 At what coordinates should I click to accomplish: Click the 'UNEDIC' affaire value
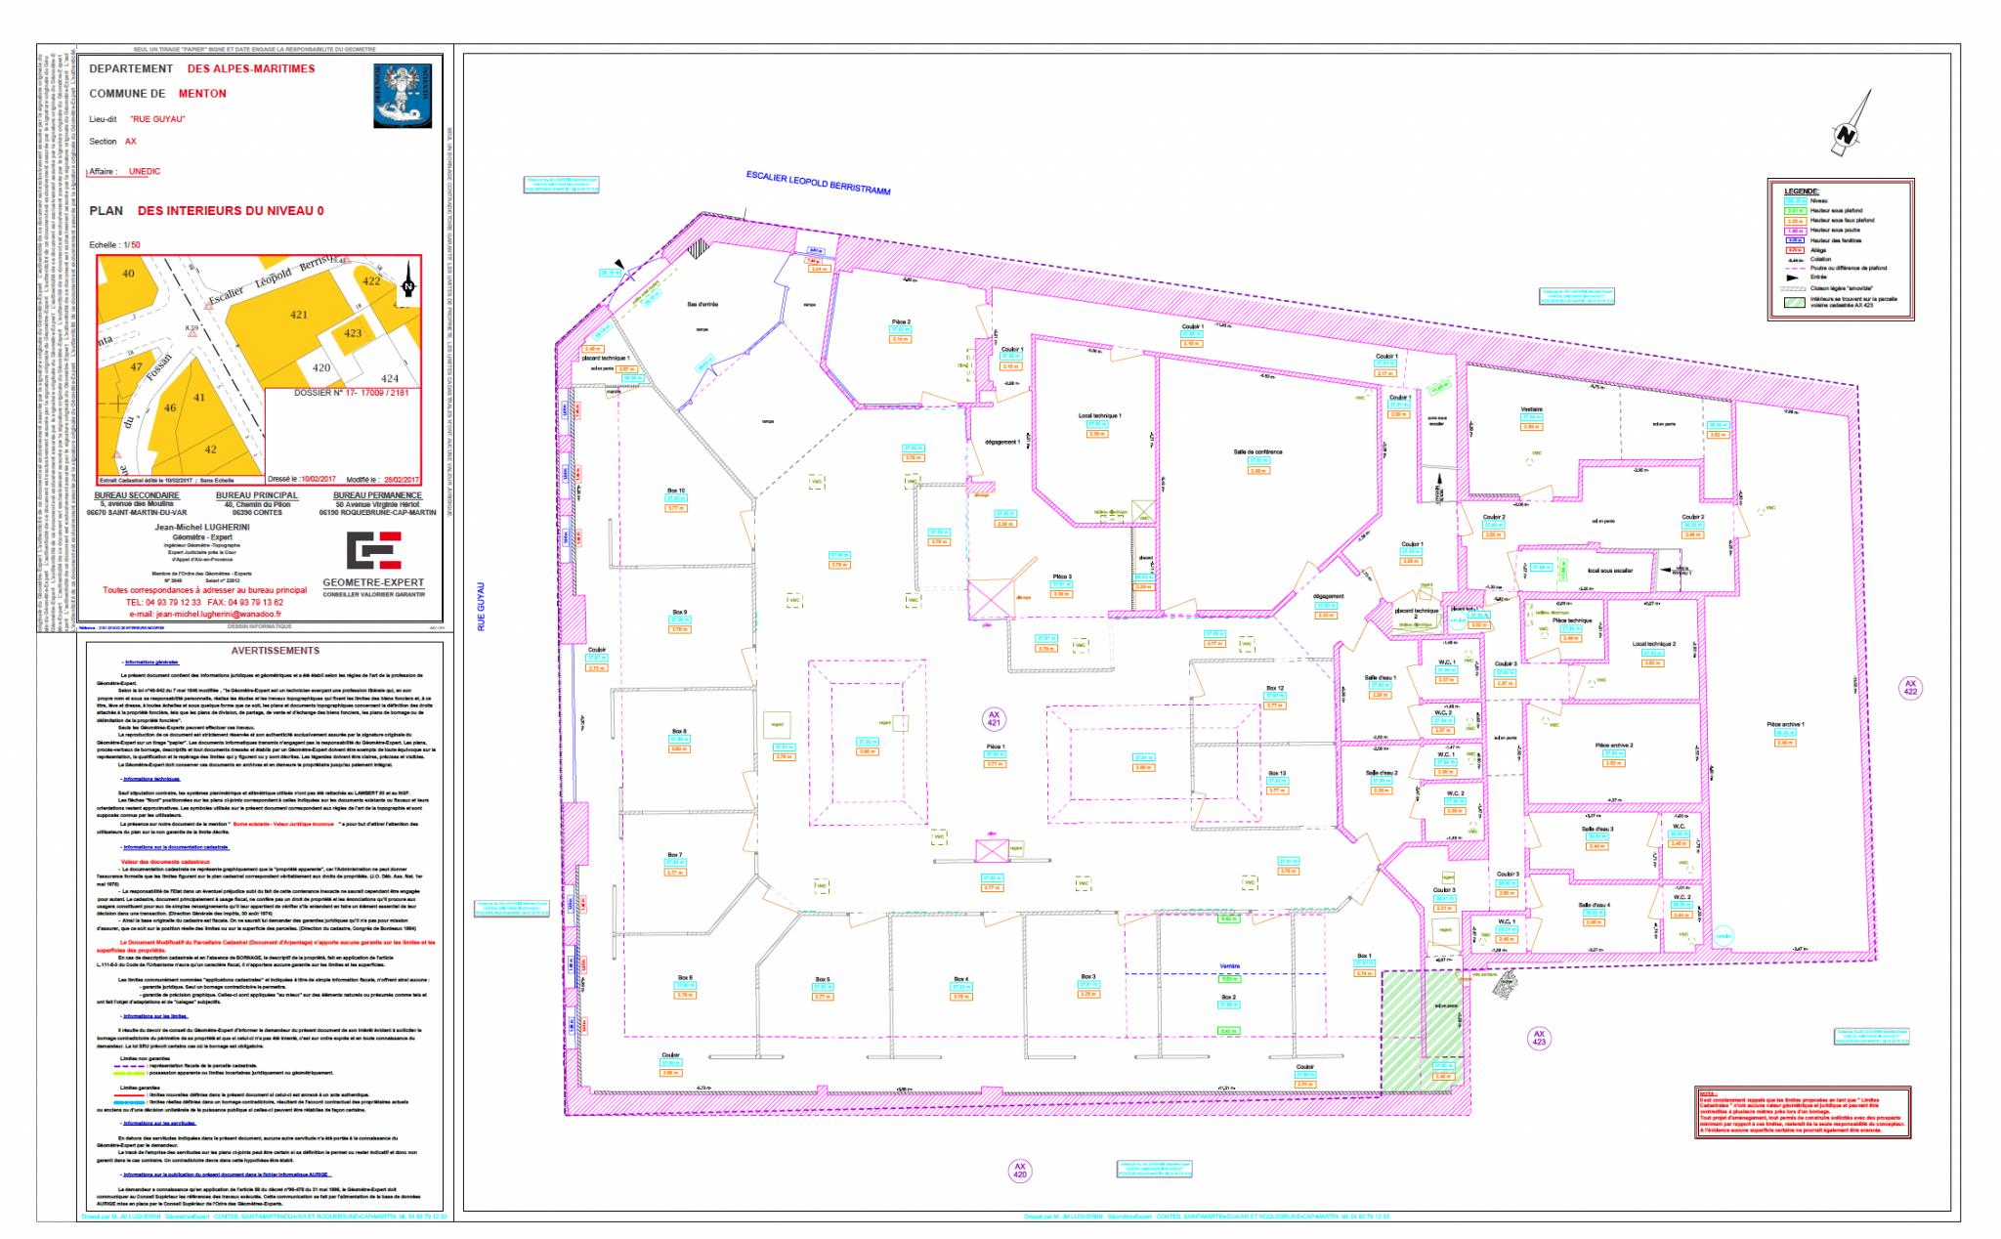145,171
